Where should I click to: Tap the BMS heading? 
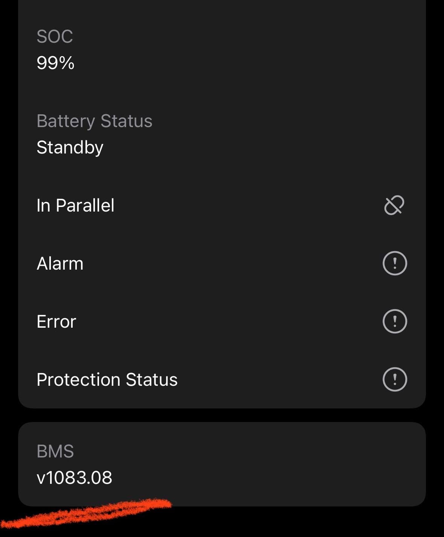click(55, 451)
